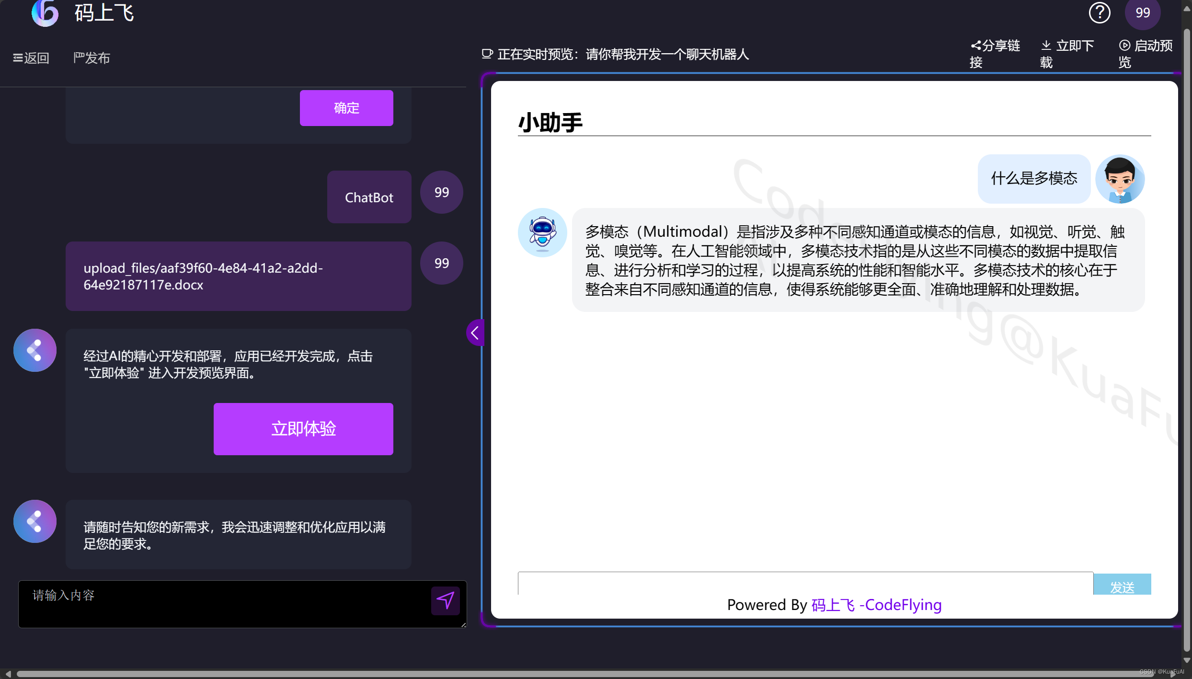This screenshot has height=679, width=1192.
Task: Click the 发布 publish option
Action: pos(92,58)
